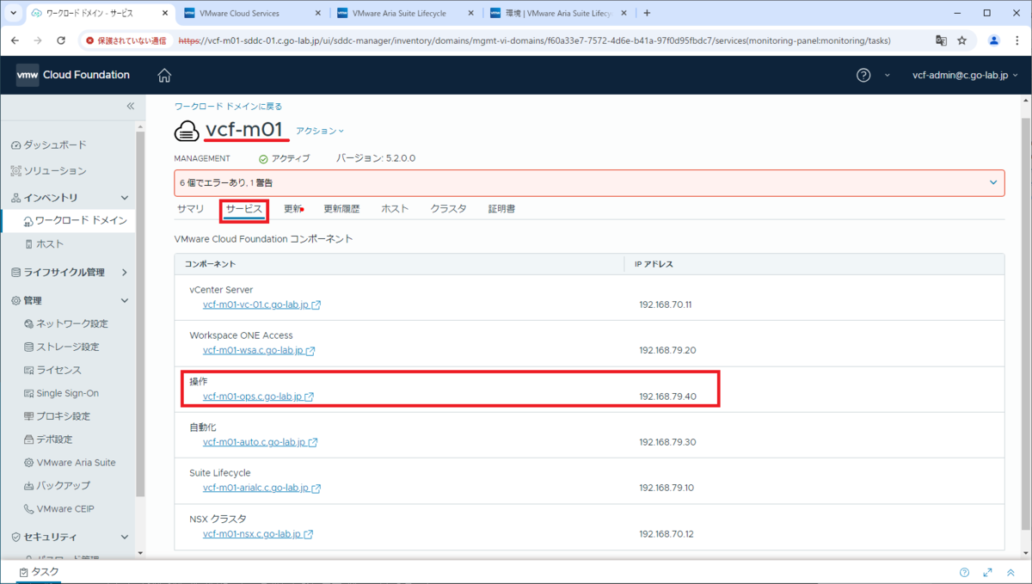The image size is (1032, 584).
Task: Switch to the 更新 tab
Action: pos(293,209)
